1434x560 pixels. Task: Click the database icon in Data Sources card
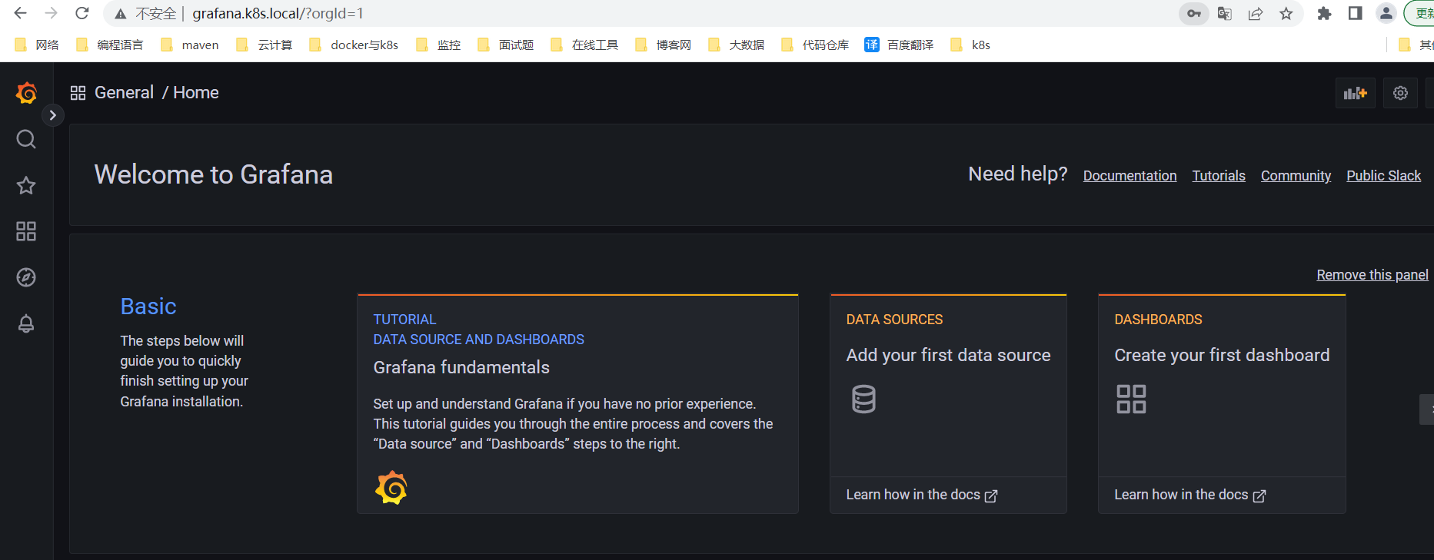click(863, 399)
